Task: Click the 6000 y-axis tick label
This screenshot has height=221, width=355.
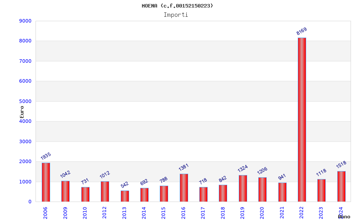Action: (25, 81)
